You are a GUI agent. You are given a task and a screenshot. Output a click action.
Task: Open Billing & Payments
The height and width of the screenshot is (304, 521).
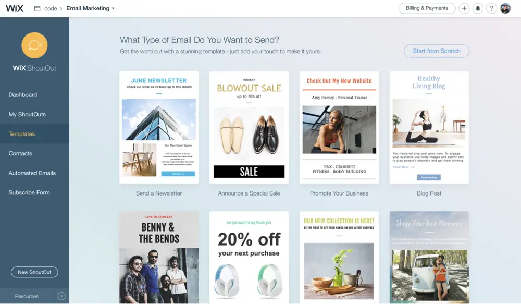427,8
